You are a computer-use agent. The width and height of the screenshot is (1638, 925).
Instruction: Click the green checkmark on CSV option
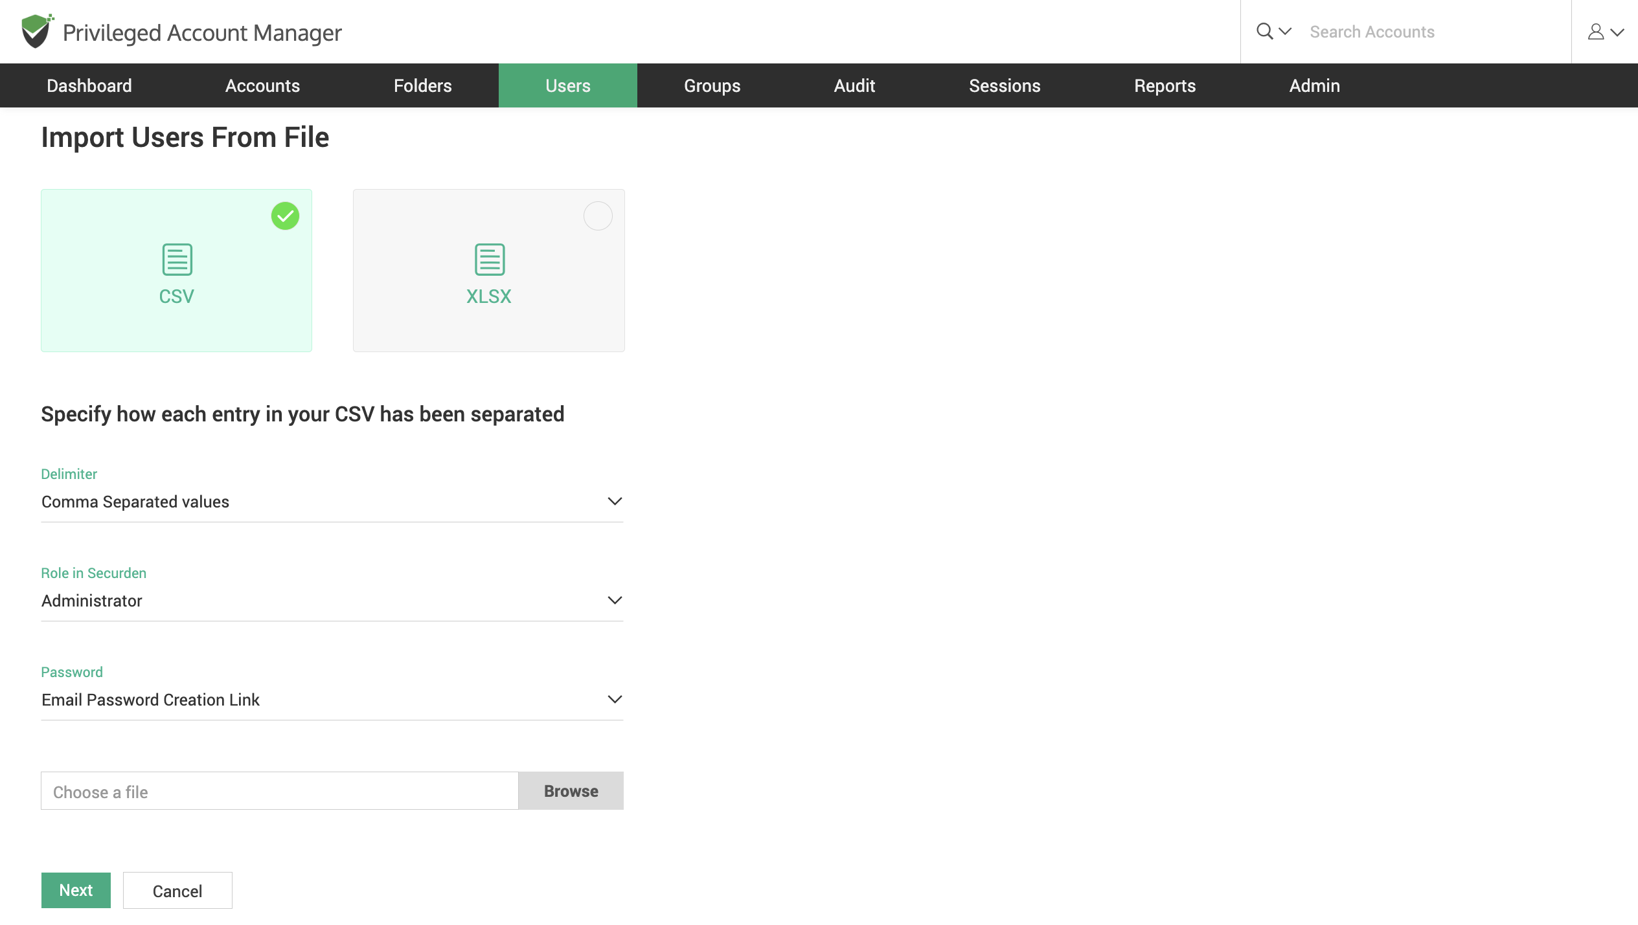pyautogui.click(x=284, y=216)
